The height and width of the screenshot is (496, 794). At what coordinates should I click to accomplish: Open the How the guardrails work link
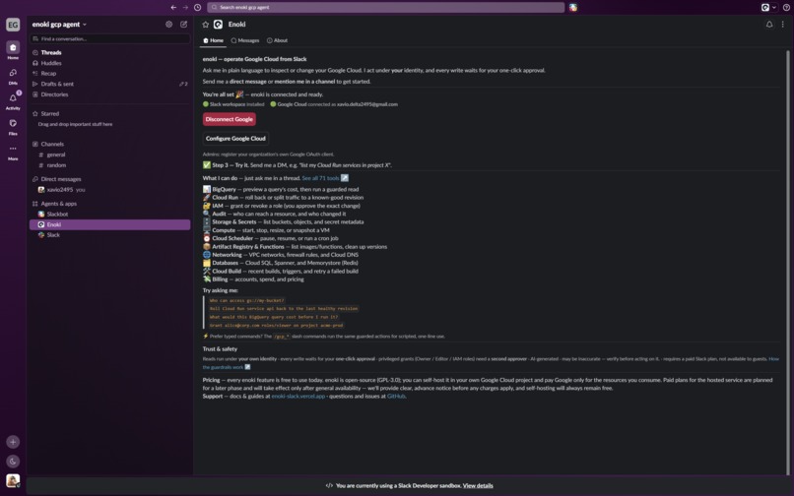click(773, 359)
